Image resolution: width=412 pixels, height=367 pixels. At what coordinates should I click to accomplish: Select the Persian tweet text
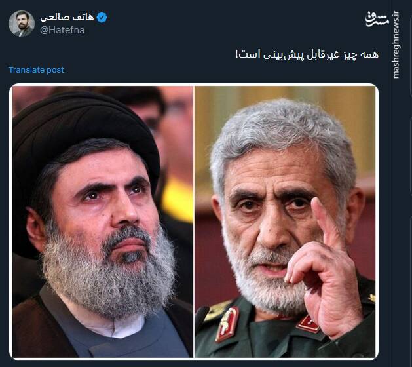[x=307, y=54]
